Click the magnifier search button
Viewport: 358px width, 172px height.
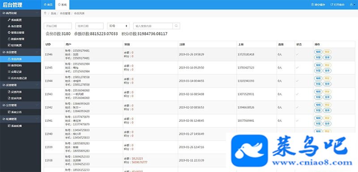pos(176,26)
